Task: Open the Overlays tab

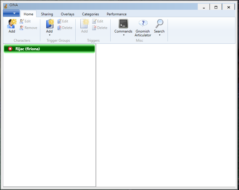Action: [x=68, y=14]
